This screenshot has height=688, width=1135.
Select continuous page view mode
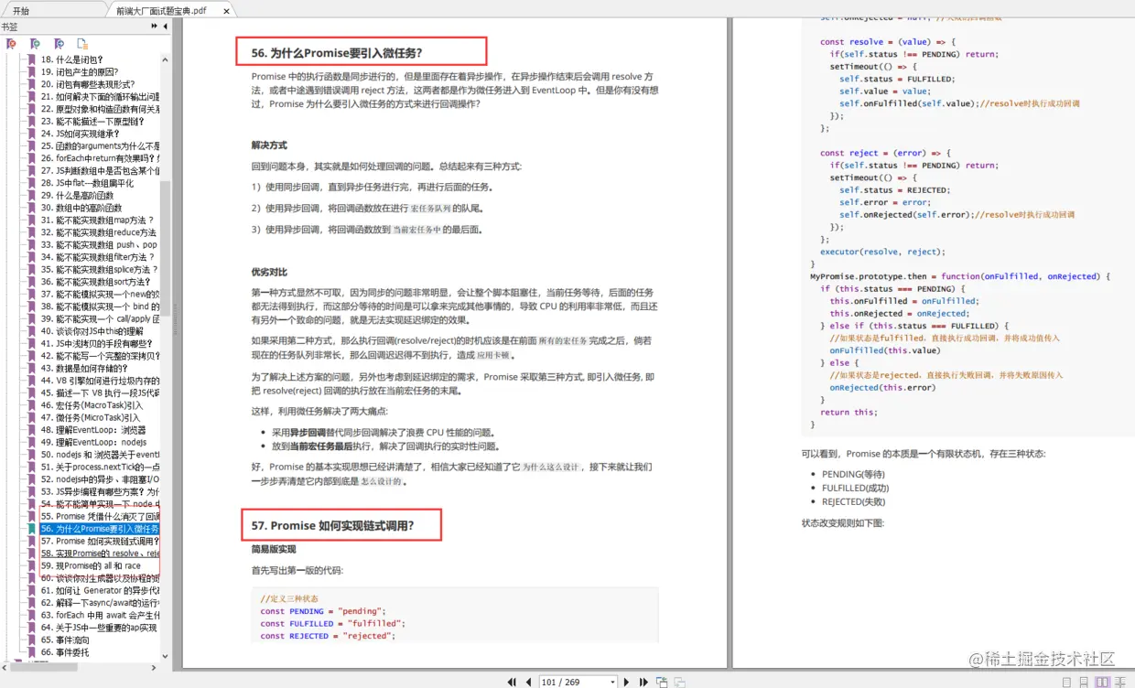tap(1084, 682)
